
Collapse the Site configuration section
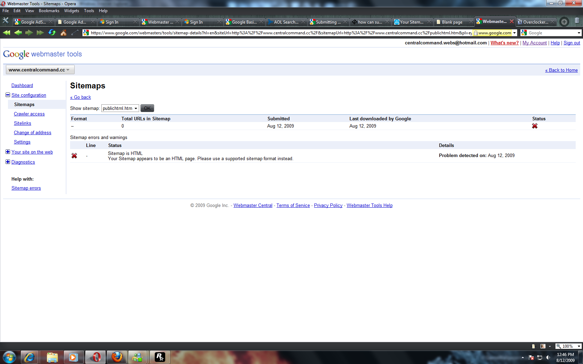8,95
